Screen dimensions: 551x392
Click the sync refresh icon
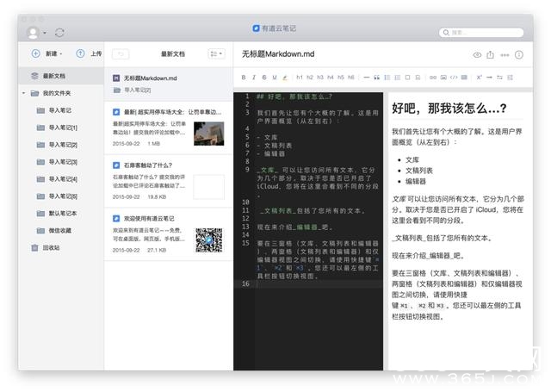click(x=59, y=33)
